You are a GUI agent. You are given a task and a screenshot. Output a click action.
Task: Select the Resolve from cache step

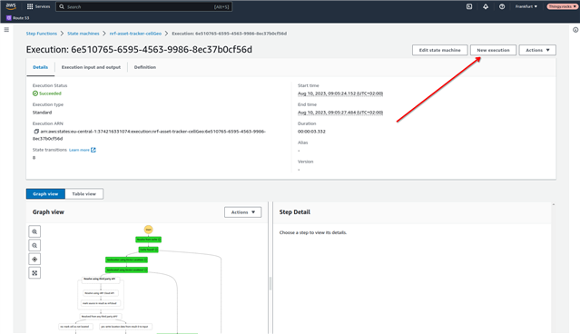pyautogui.click(x=148, y=240)
